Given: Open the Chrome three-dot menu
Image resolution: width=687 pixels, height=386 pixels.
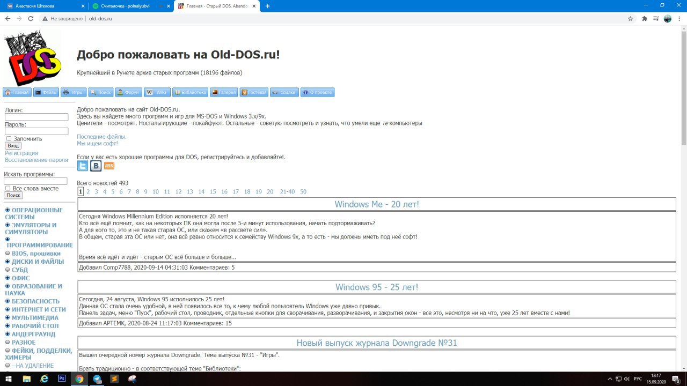Looking at the screenshot, I should click(x=679, y=18).
